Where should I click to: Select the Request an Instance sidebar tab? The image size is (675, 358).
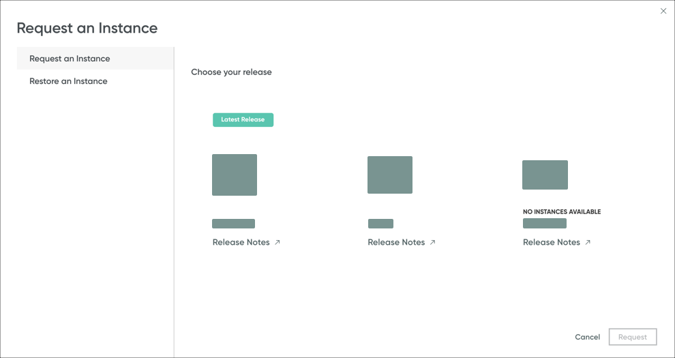coord(70,59)
